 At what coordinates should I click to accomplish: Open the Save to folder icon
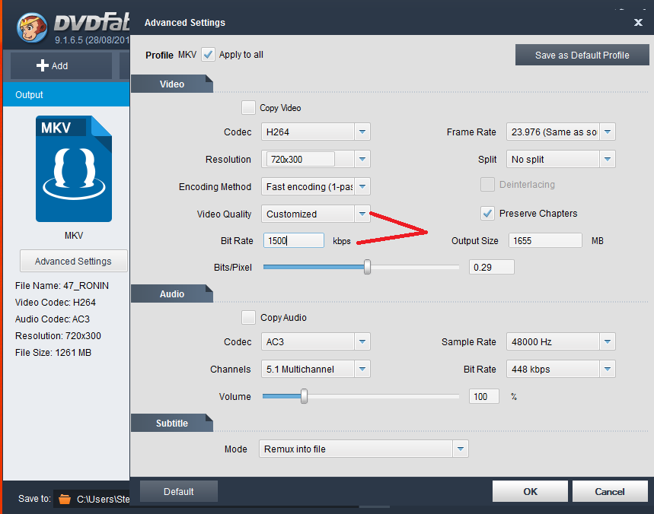65,499
